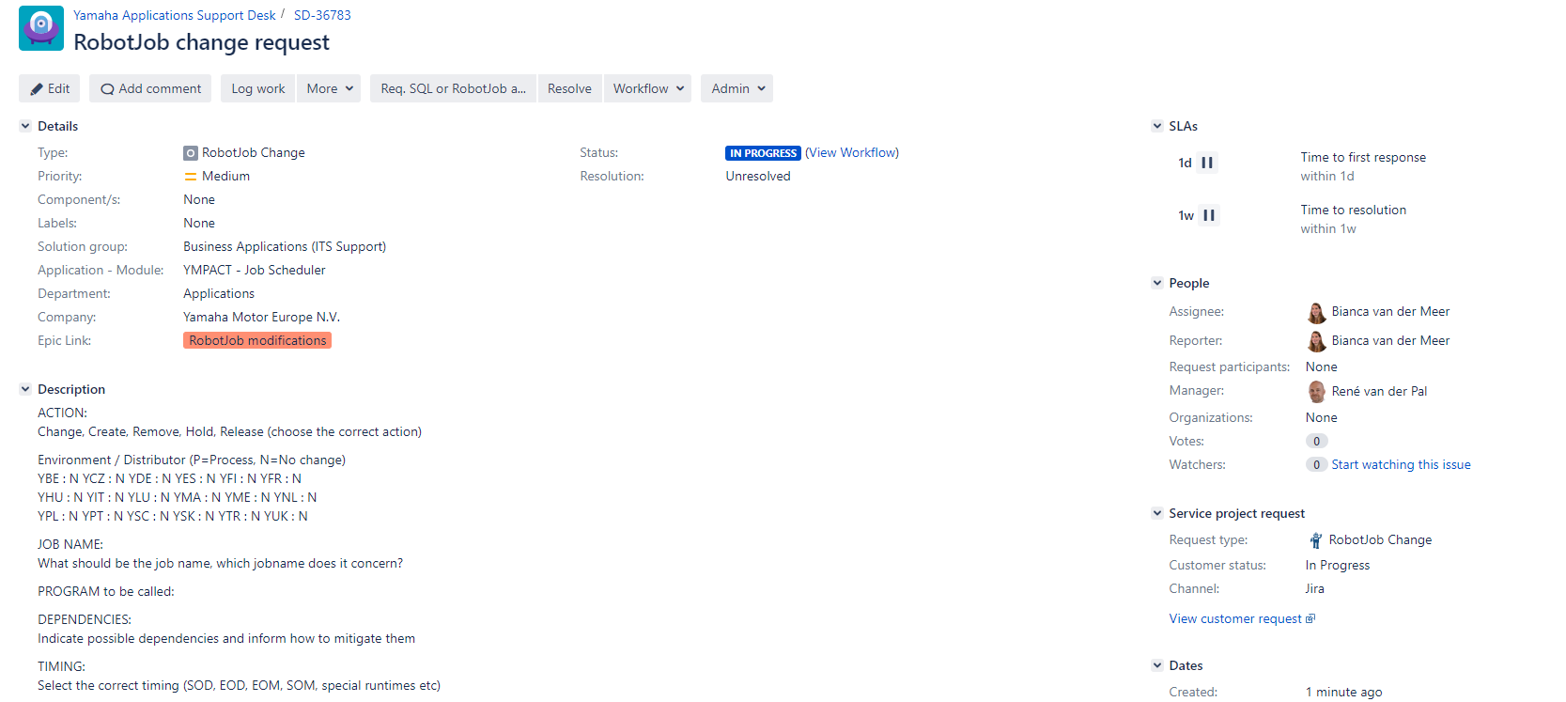Open the RobotJob modifications epic link
The height and width of the screenshot is (702, 1566).
257,340
